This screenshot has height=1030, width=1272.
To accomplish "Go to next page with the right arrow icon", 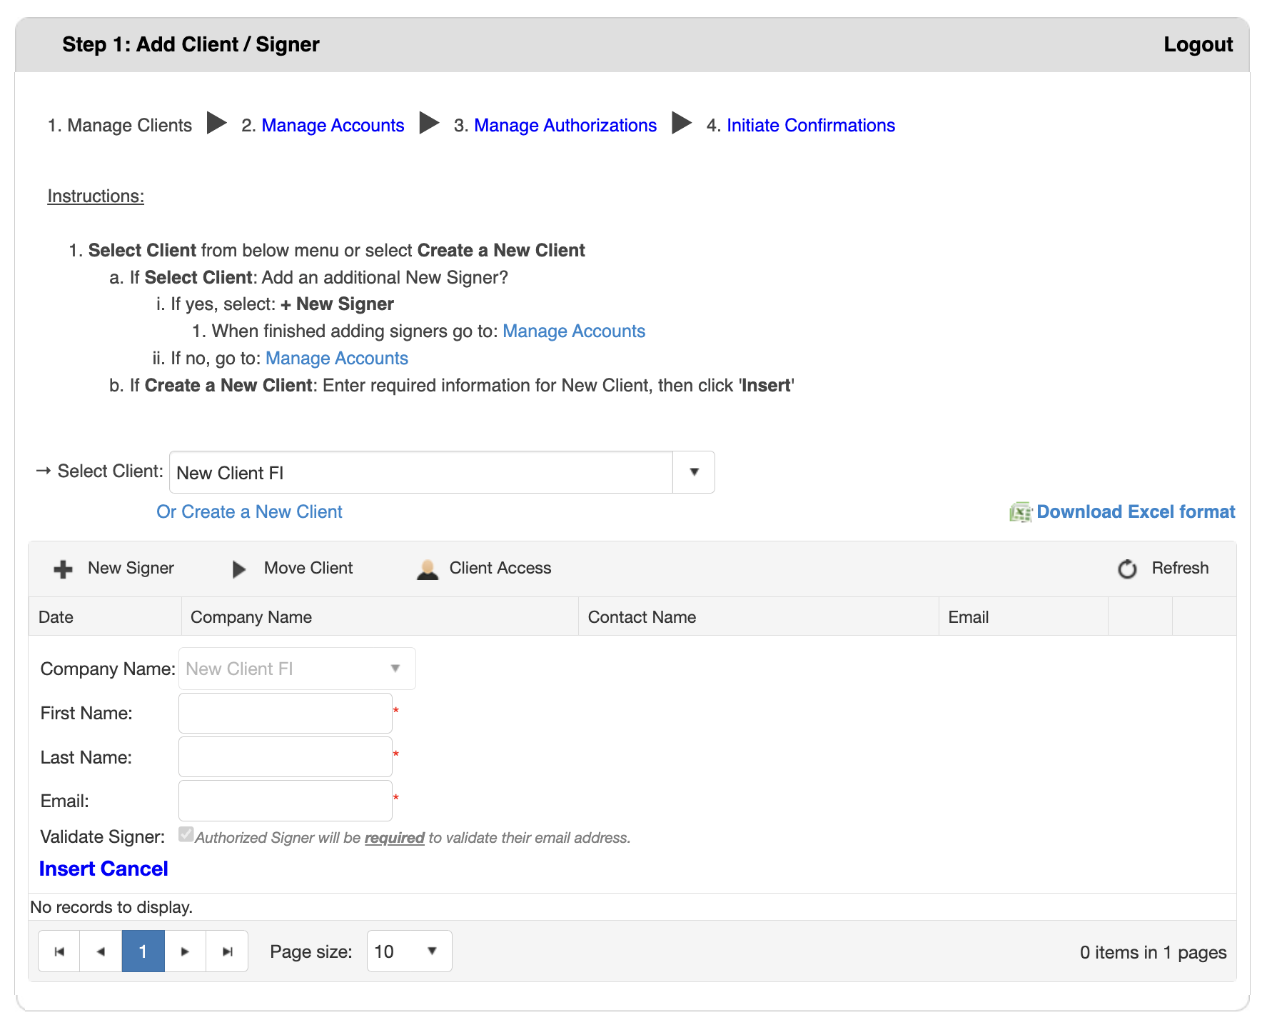I will point(185,951).
